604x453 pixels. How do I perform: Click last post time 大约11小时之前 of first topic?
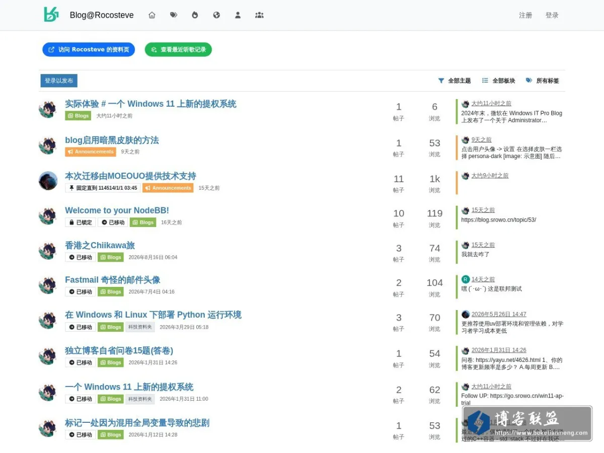point(491,104)
